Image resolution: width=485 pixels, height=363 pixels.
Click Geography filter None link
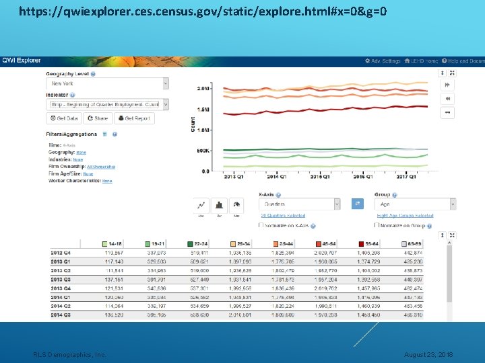pyautogui.click(x=82, y=153)
